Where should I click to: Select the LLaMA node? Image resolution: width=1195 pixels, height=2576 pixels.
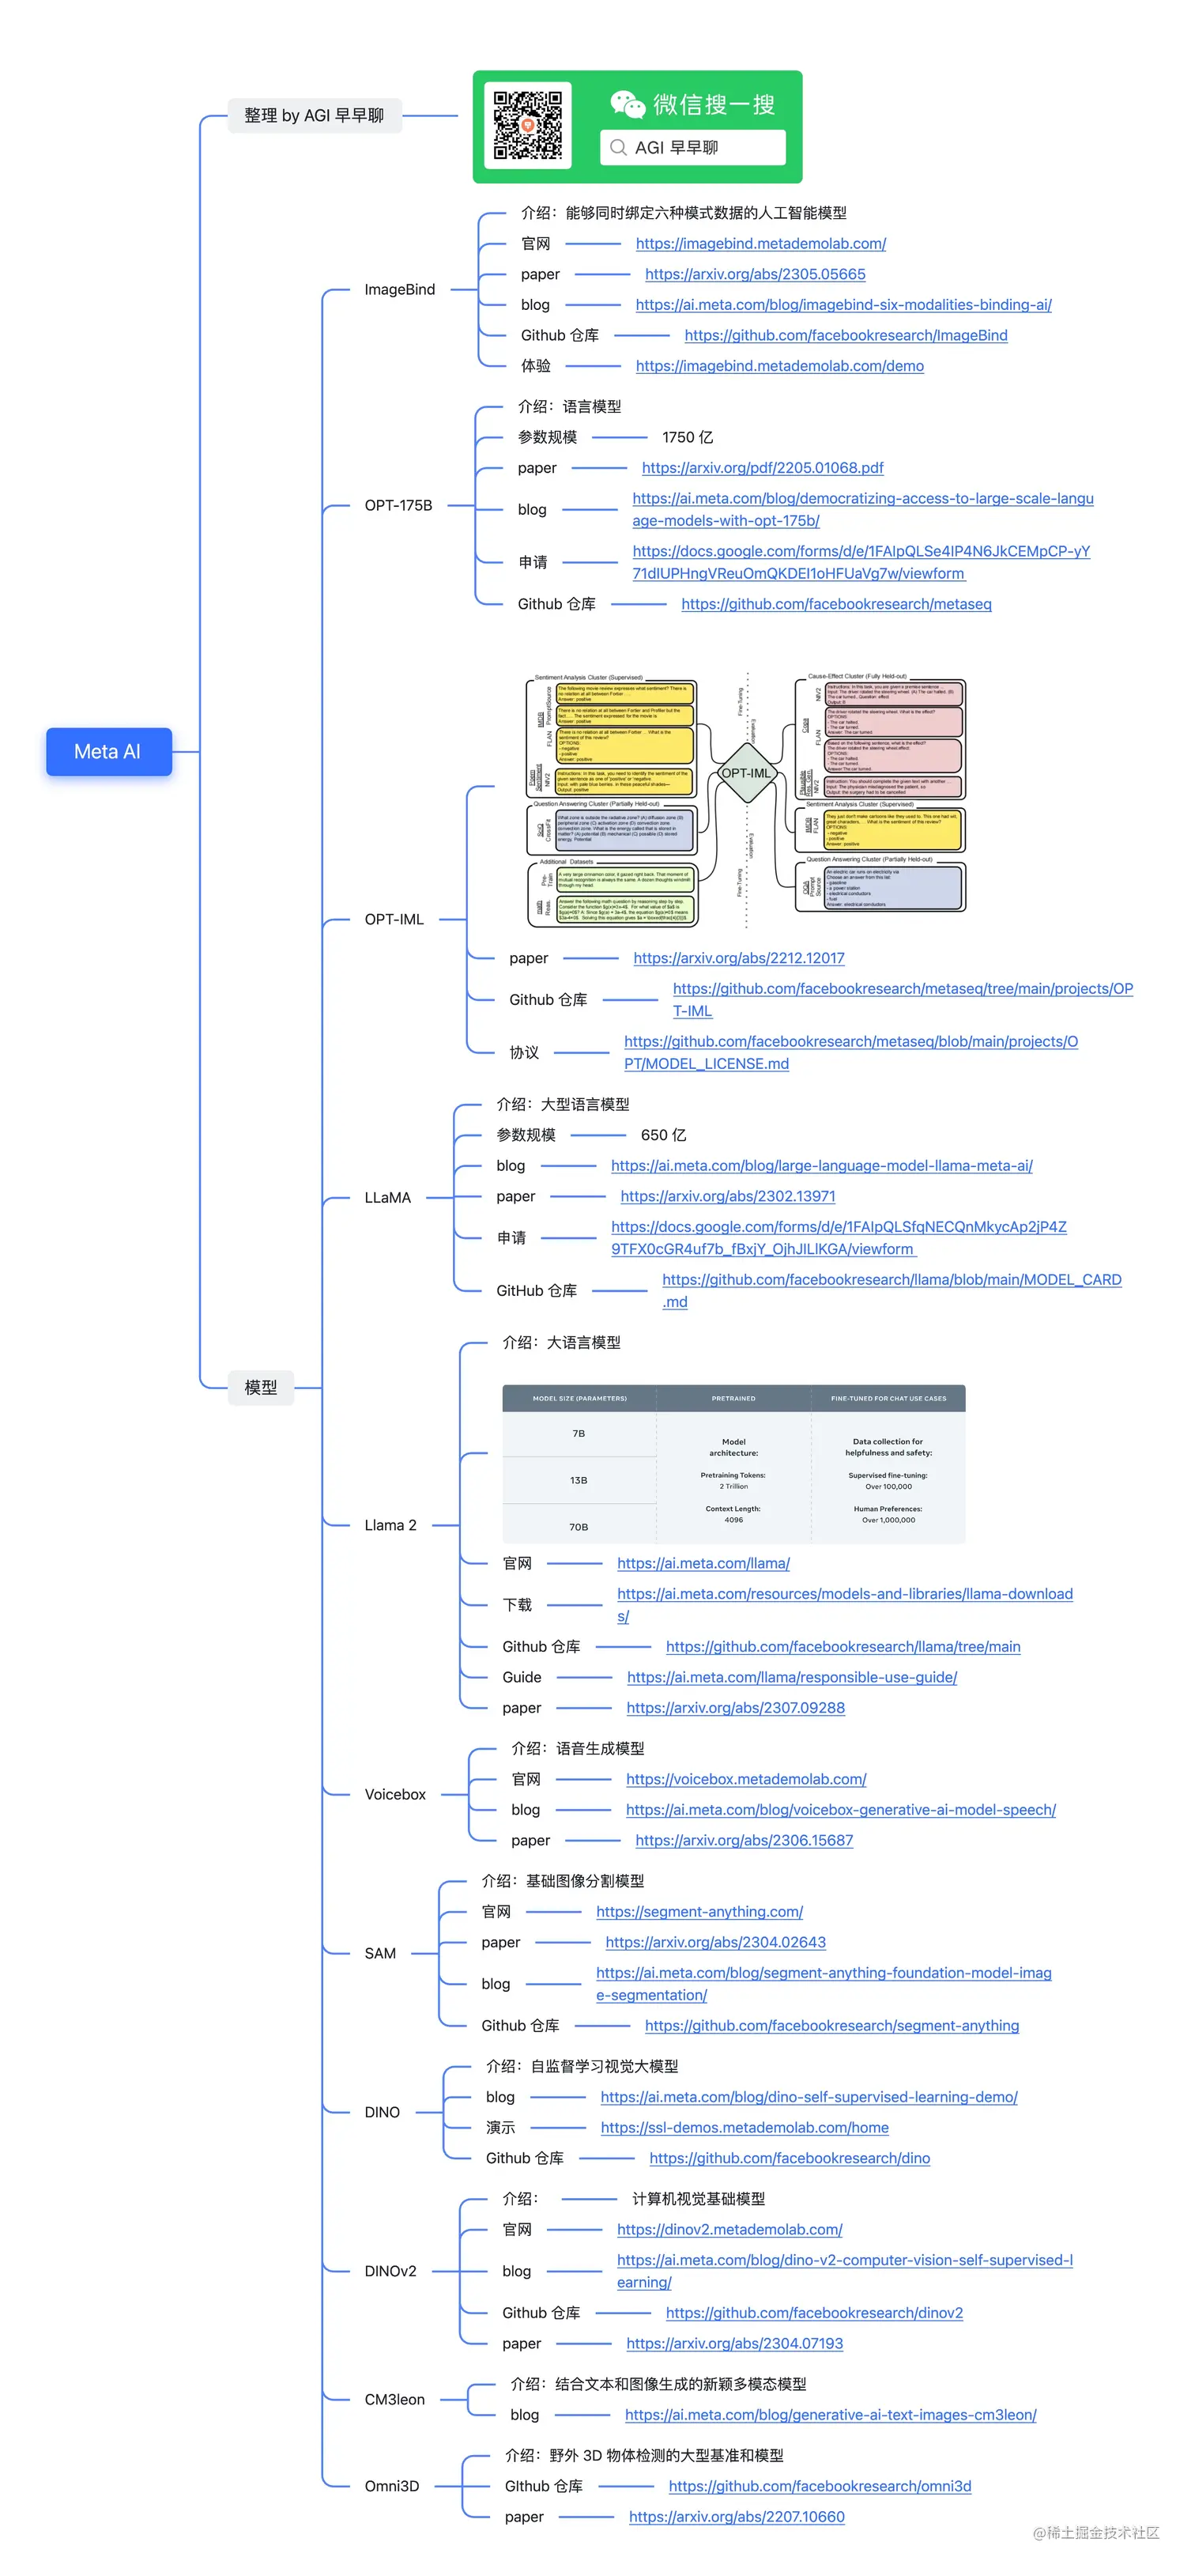coord(387,1197)
